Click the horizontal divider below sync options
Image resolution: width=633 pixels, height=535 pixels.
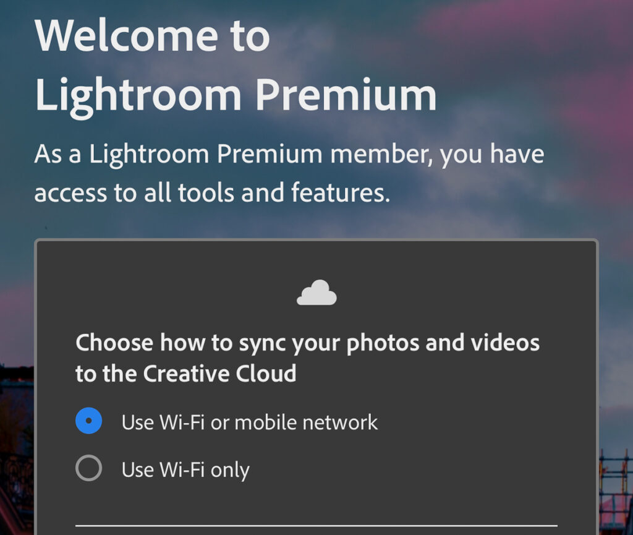(316, 526)
